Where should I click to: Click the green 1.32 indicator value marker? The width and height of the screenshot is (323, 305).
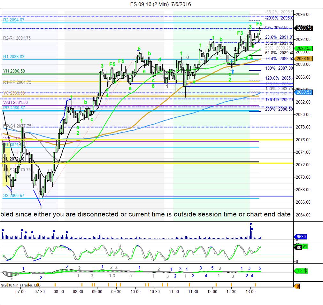(301, 270)
